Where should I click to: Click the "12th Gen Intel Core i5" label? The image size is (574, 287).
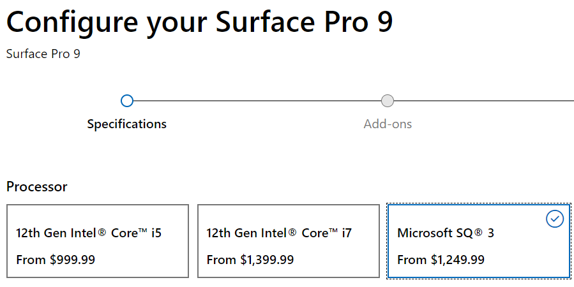click(89, 233)
